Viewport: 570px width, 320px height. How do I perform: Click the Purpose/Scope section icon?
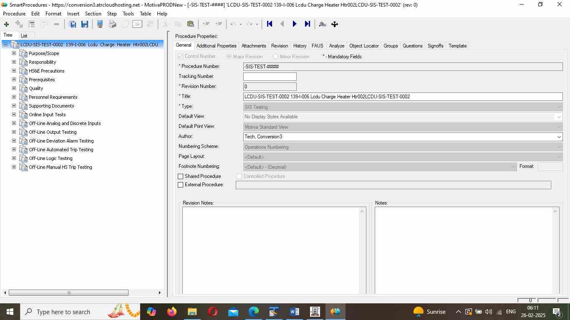pos(23,53)
